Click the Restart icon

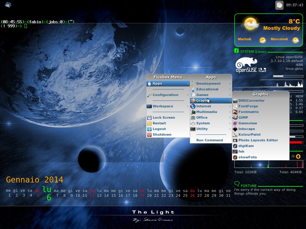(x=149, y=123)
